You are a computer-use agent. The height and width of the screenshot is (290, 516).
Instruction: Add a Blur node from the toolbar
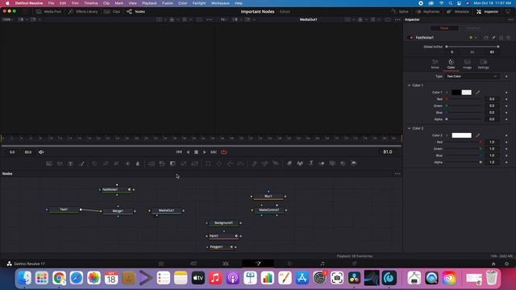138,164
